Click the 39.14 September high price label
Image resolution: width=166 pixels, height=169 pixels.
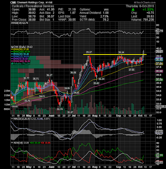pyautogui.click(x=121, y=52)
